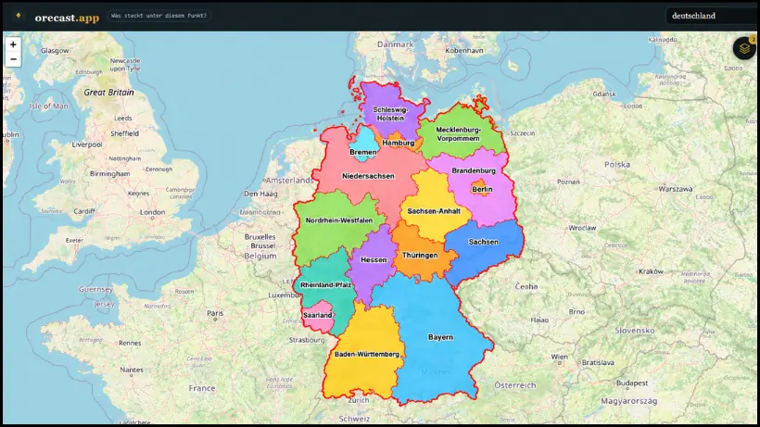The width and height of the screenshot is (760, 427).
Task: Click the Polska country label
Action: pyautogui.click(x=617, y=165)
